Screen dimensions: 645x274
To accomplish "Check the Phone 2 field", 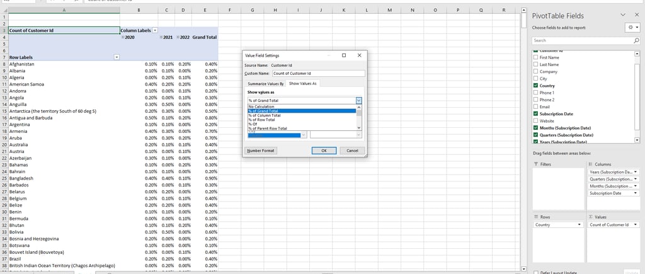I will tap(535, 100).
